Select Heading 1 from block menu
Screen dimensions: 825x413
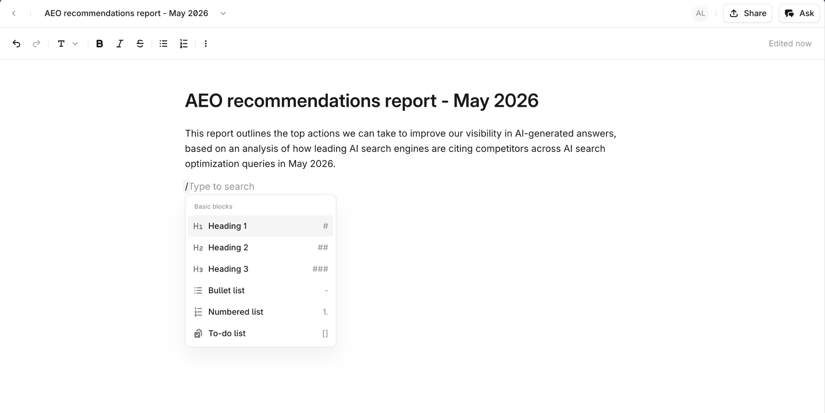click(261, 226)
